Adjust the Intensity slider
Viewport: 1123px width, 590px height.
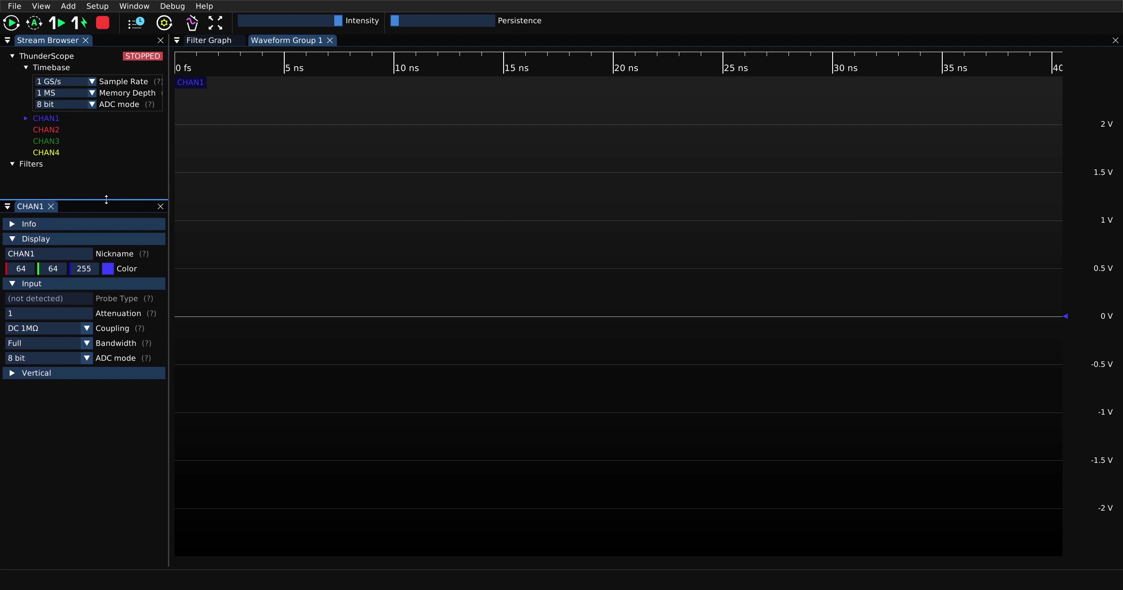pos(290,21)
